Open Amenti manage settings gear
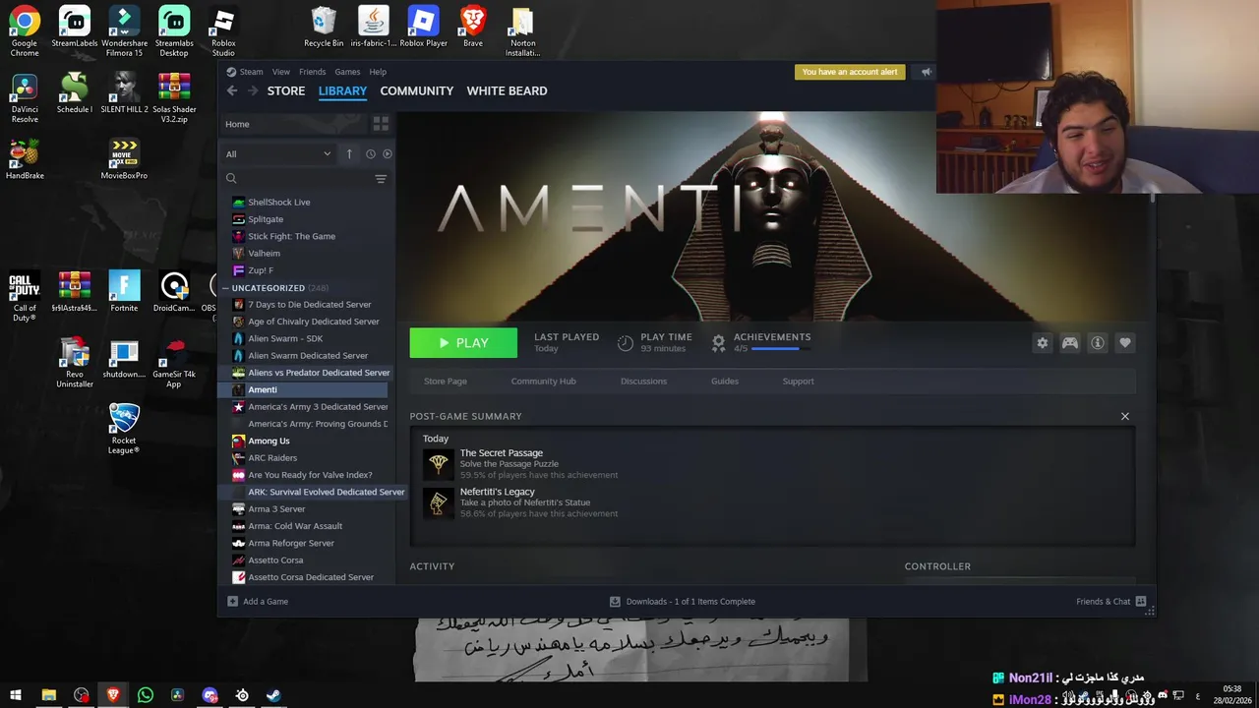The image size is (1259, 708). (x=1043, y=343)
